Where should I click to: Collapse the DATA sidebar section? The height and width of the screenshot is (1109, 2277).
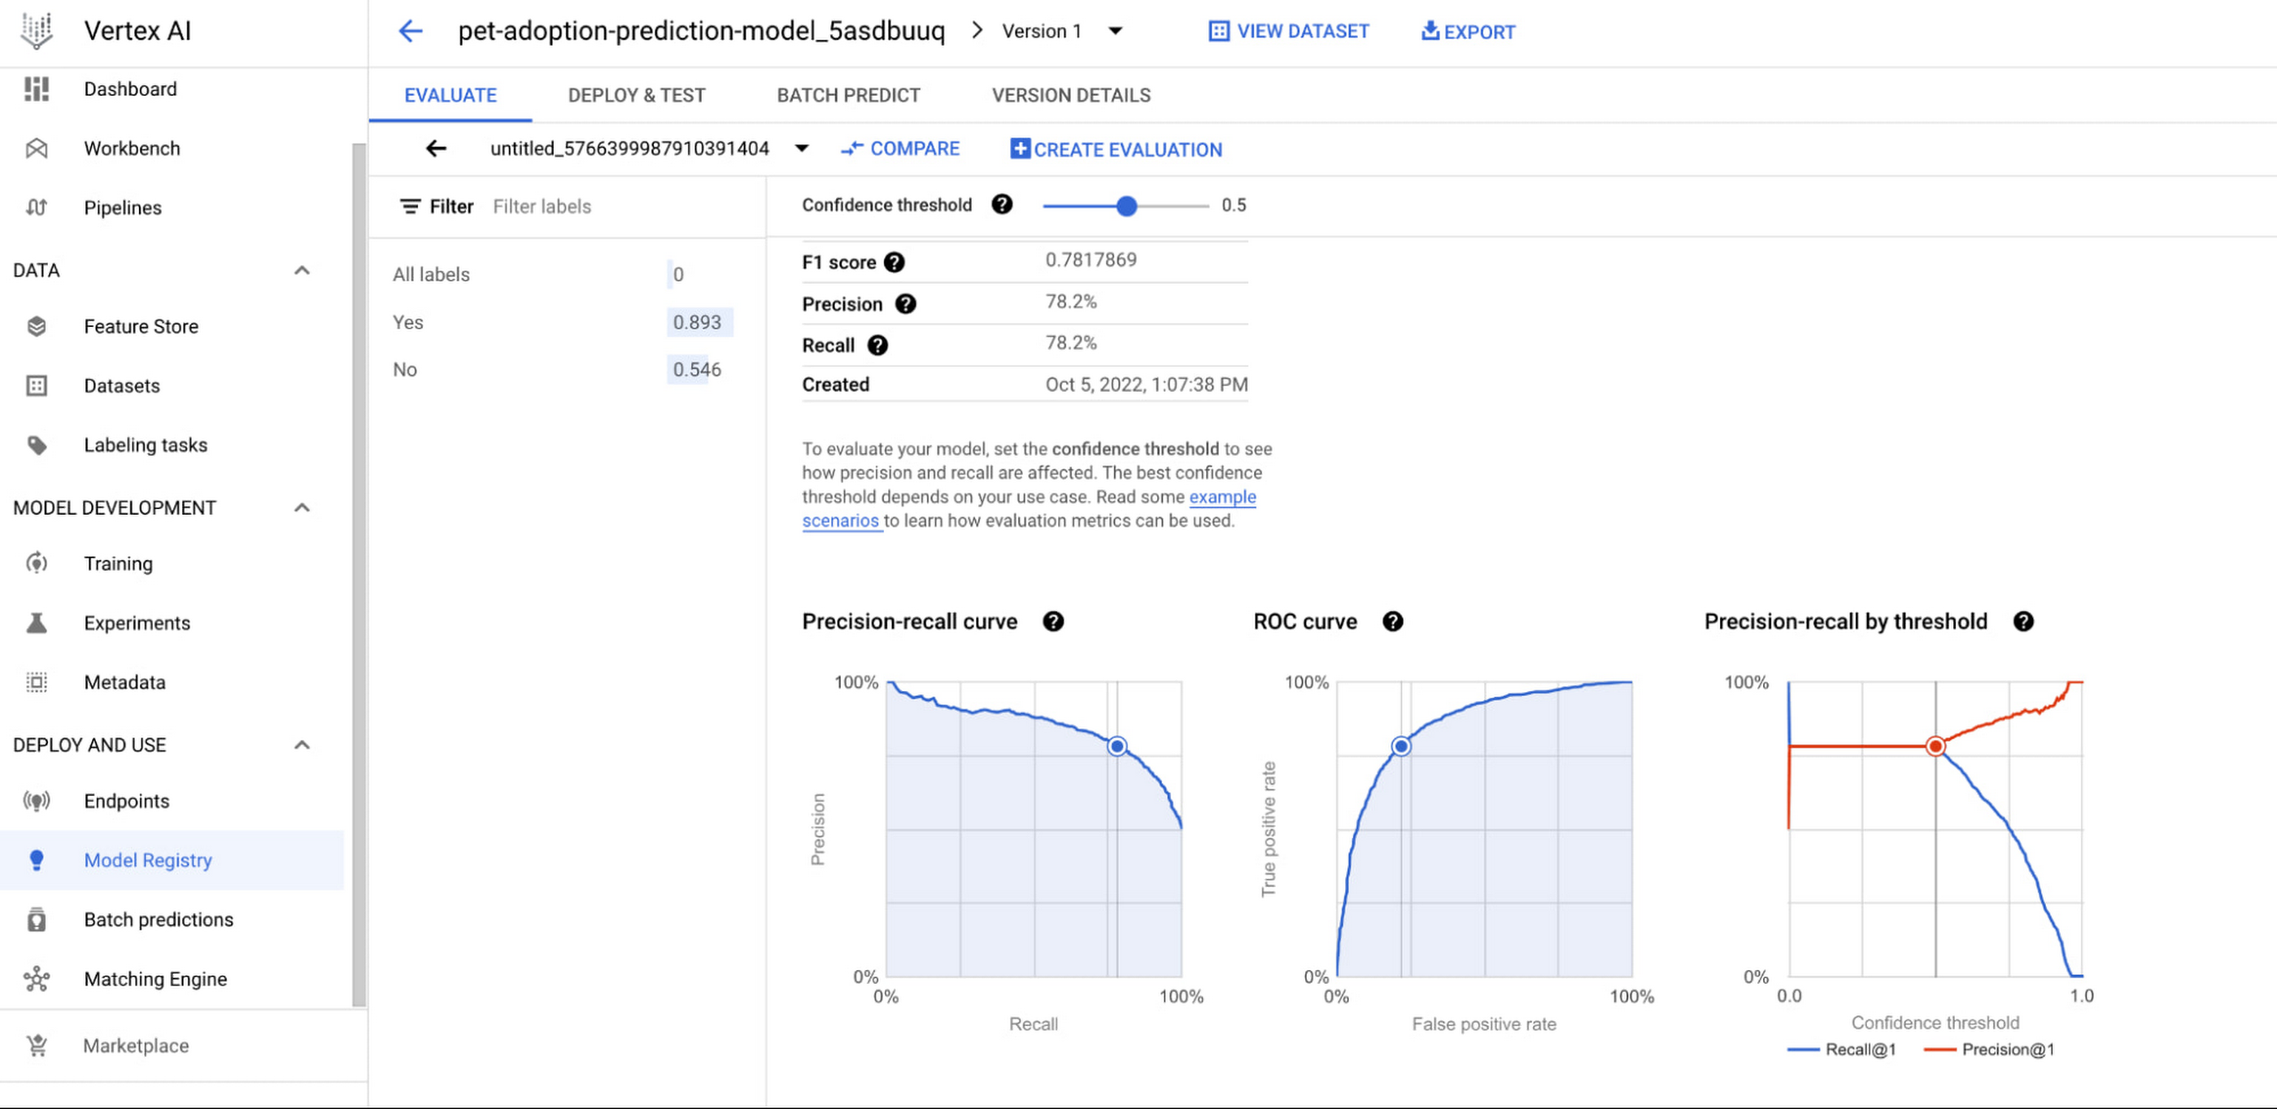point(303,271)
